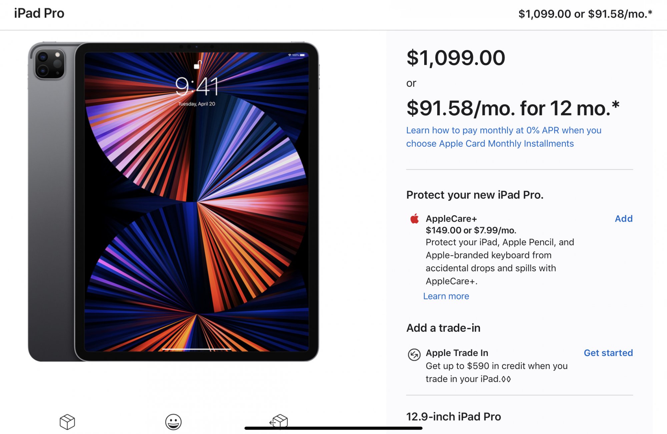Click the Protect your new iPad Pro heading
The height and width of the screenshot is (434, 667).
(x=475, y=195)
